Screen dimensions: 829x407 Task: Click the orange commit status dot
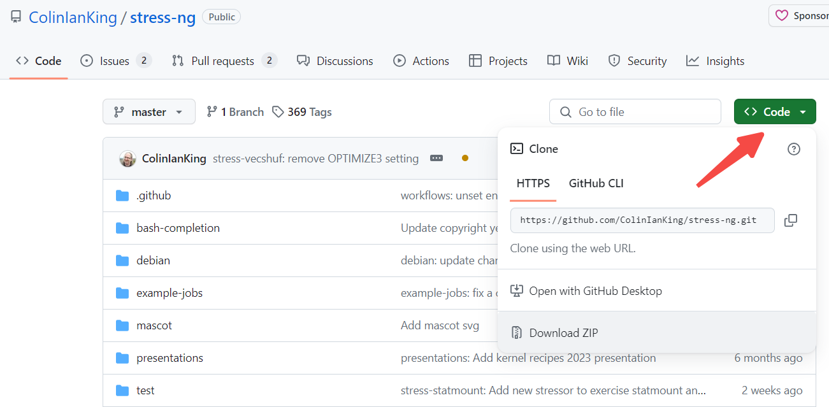click(465, 158)
